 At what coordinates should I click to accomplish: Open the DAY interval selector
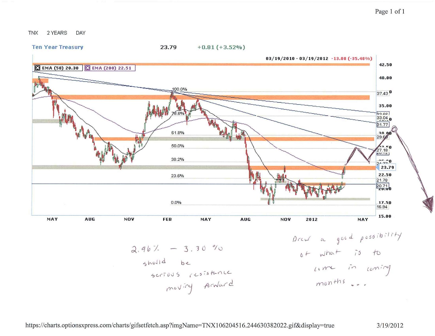click(81, 33)
